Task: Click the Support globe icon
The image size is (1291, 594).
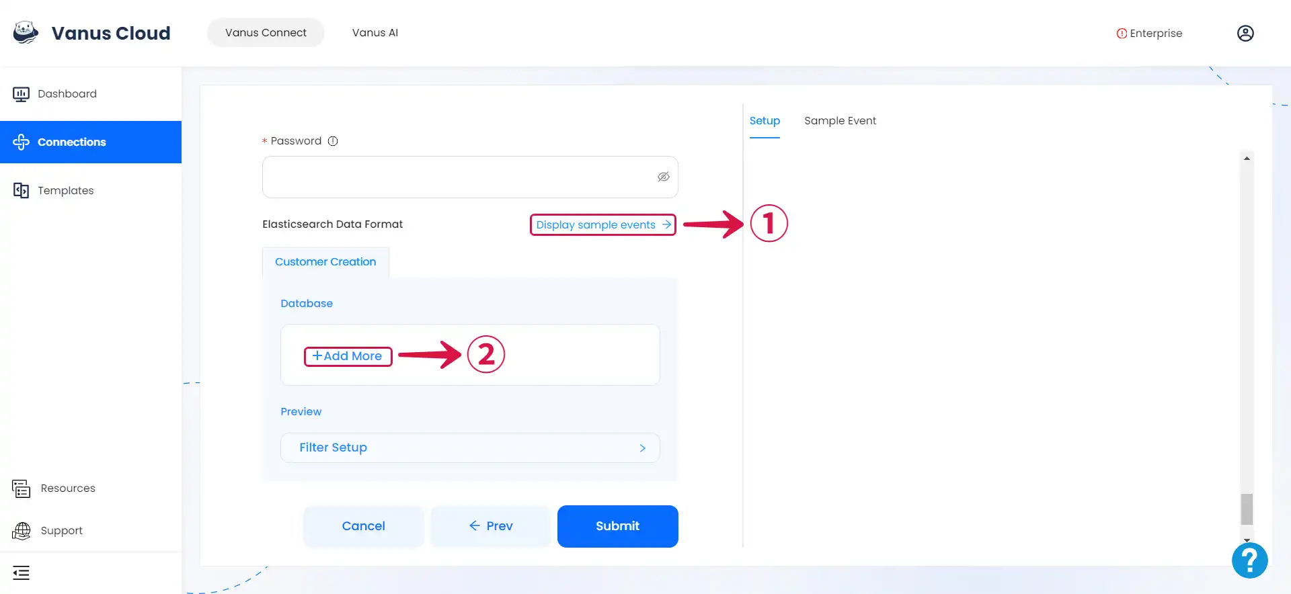Action: (21, 531)
